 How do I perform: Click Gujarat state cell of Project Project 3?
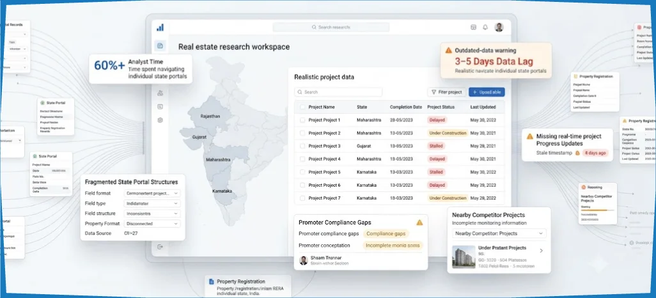coord(364,146)
